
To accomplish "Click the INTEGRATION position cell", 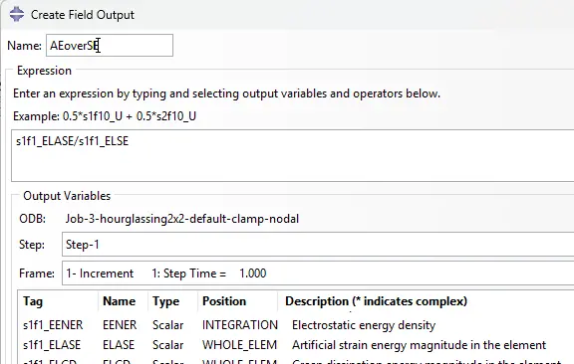I will click(240, 325).
